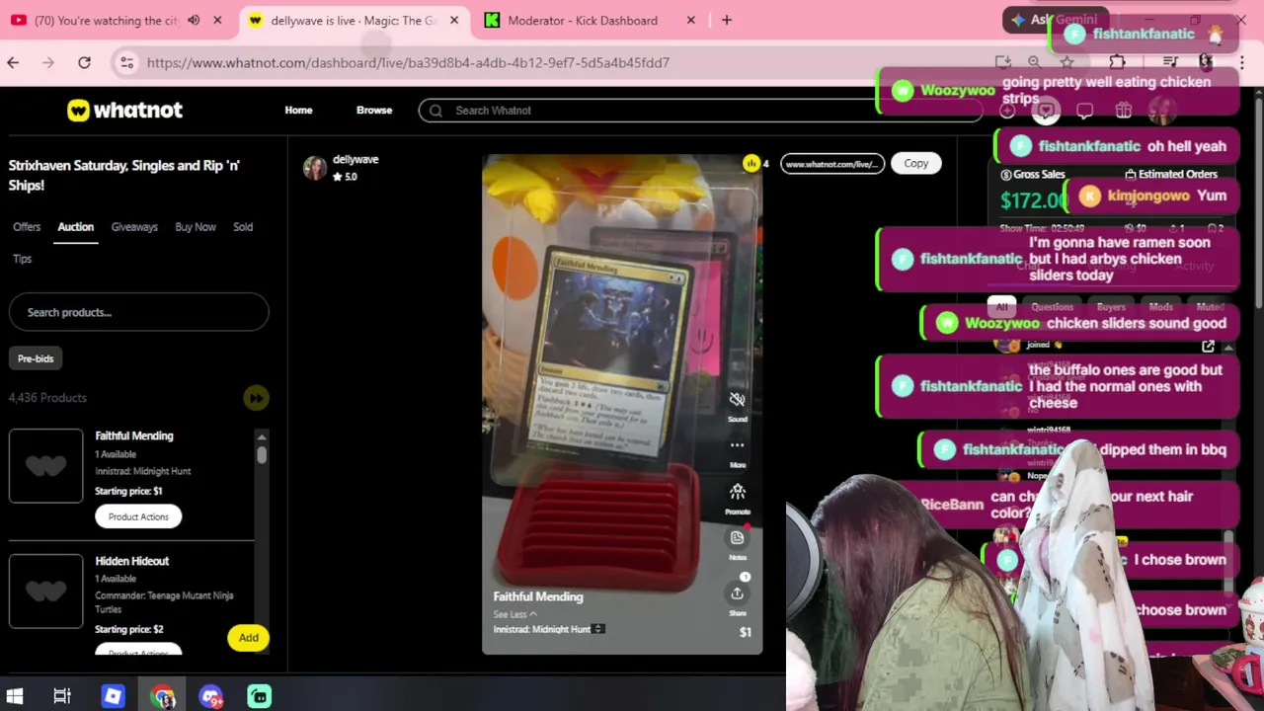1264x711 pixels.
Task: Switch to the Auction tab
Action: click(x=75, y=227)
